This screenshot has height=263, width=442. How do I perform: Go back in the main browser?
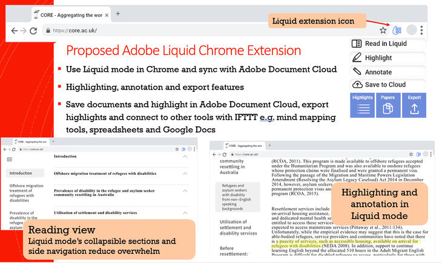coord(15,31)
